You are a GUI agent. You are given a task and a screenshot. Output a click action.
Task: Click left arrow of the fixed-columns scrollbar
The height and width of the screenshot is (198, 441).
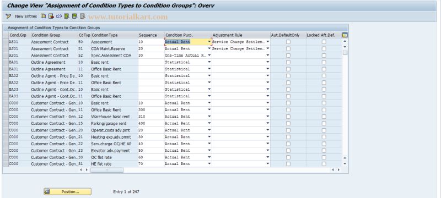[80, 170]
